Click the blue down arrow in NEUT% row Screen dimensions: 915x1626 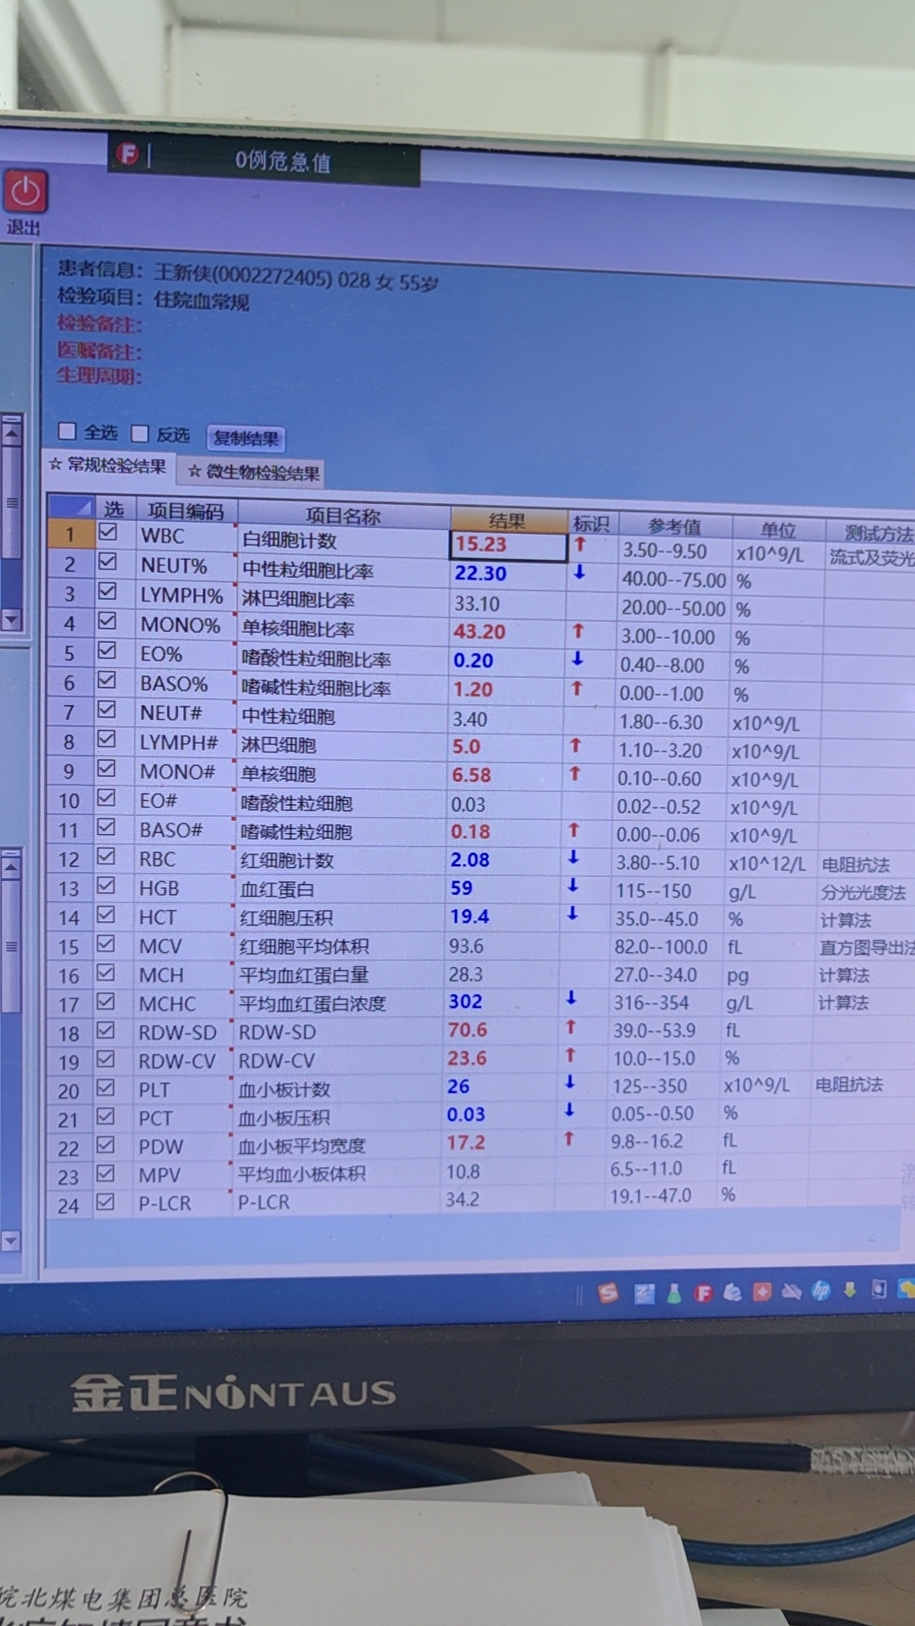(579, 572)
